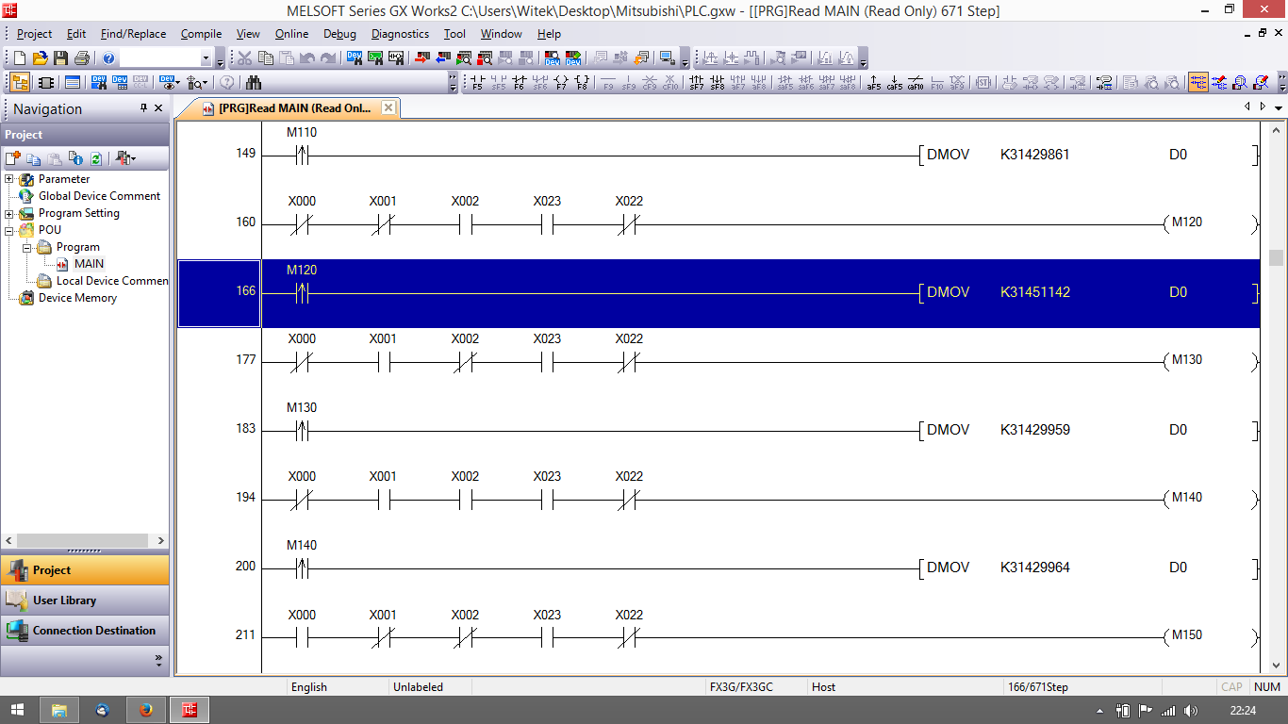Pin the Navigation panel with pushpin

[143, 108]
